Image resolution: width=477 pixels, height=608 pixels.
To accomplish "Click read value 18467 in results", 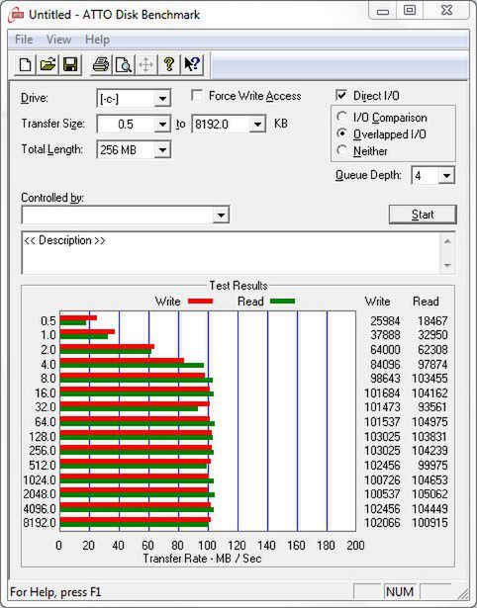I will click(x=432, y=321).
